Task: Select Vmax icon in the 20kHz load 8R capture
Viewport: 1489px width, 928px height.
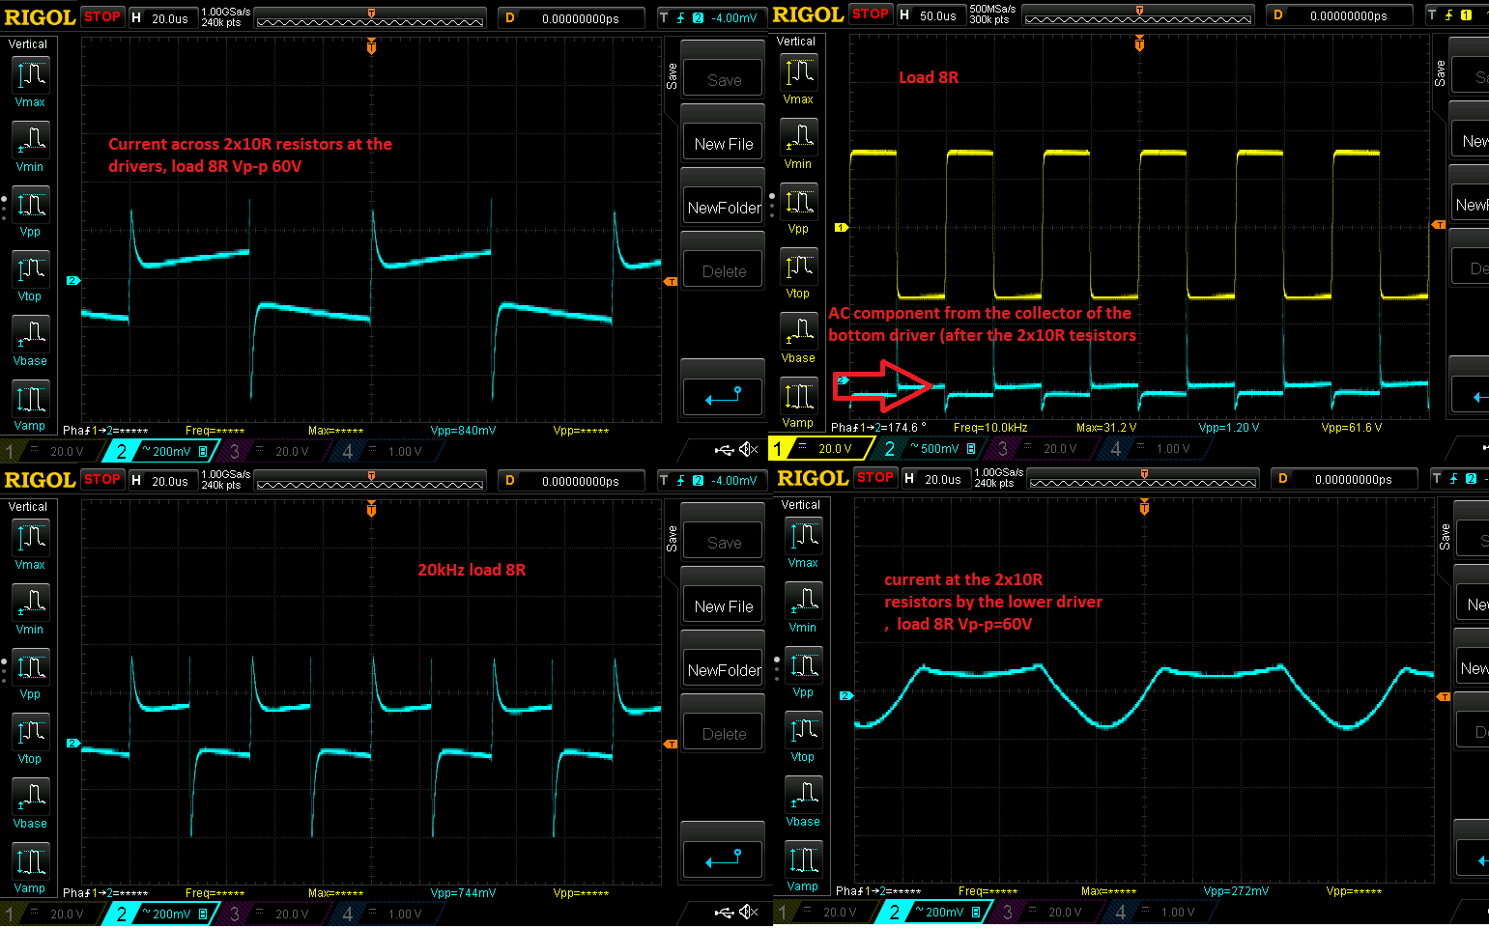Action: (31, 537)
